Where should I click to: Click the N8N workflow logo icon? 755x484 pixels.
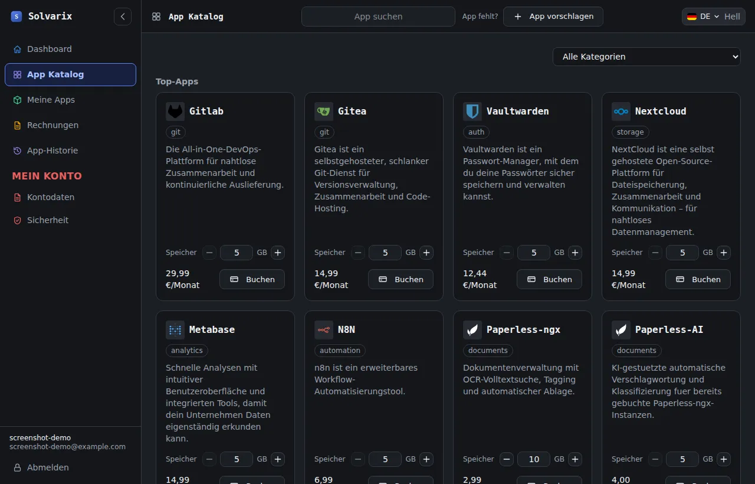[x=324, y=330]
